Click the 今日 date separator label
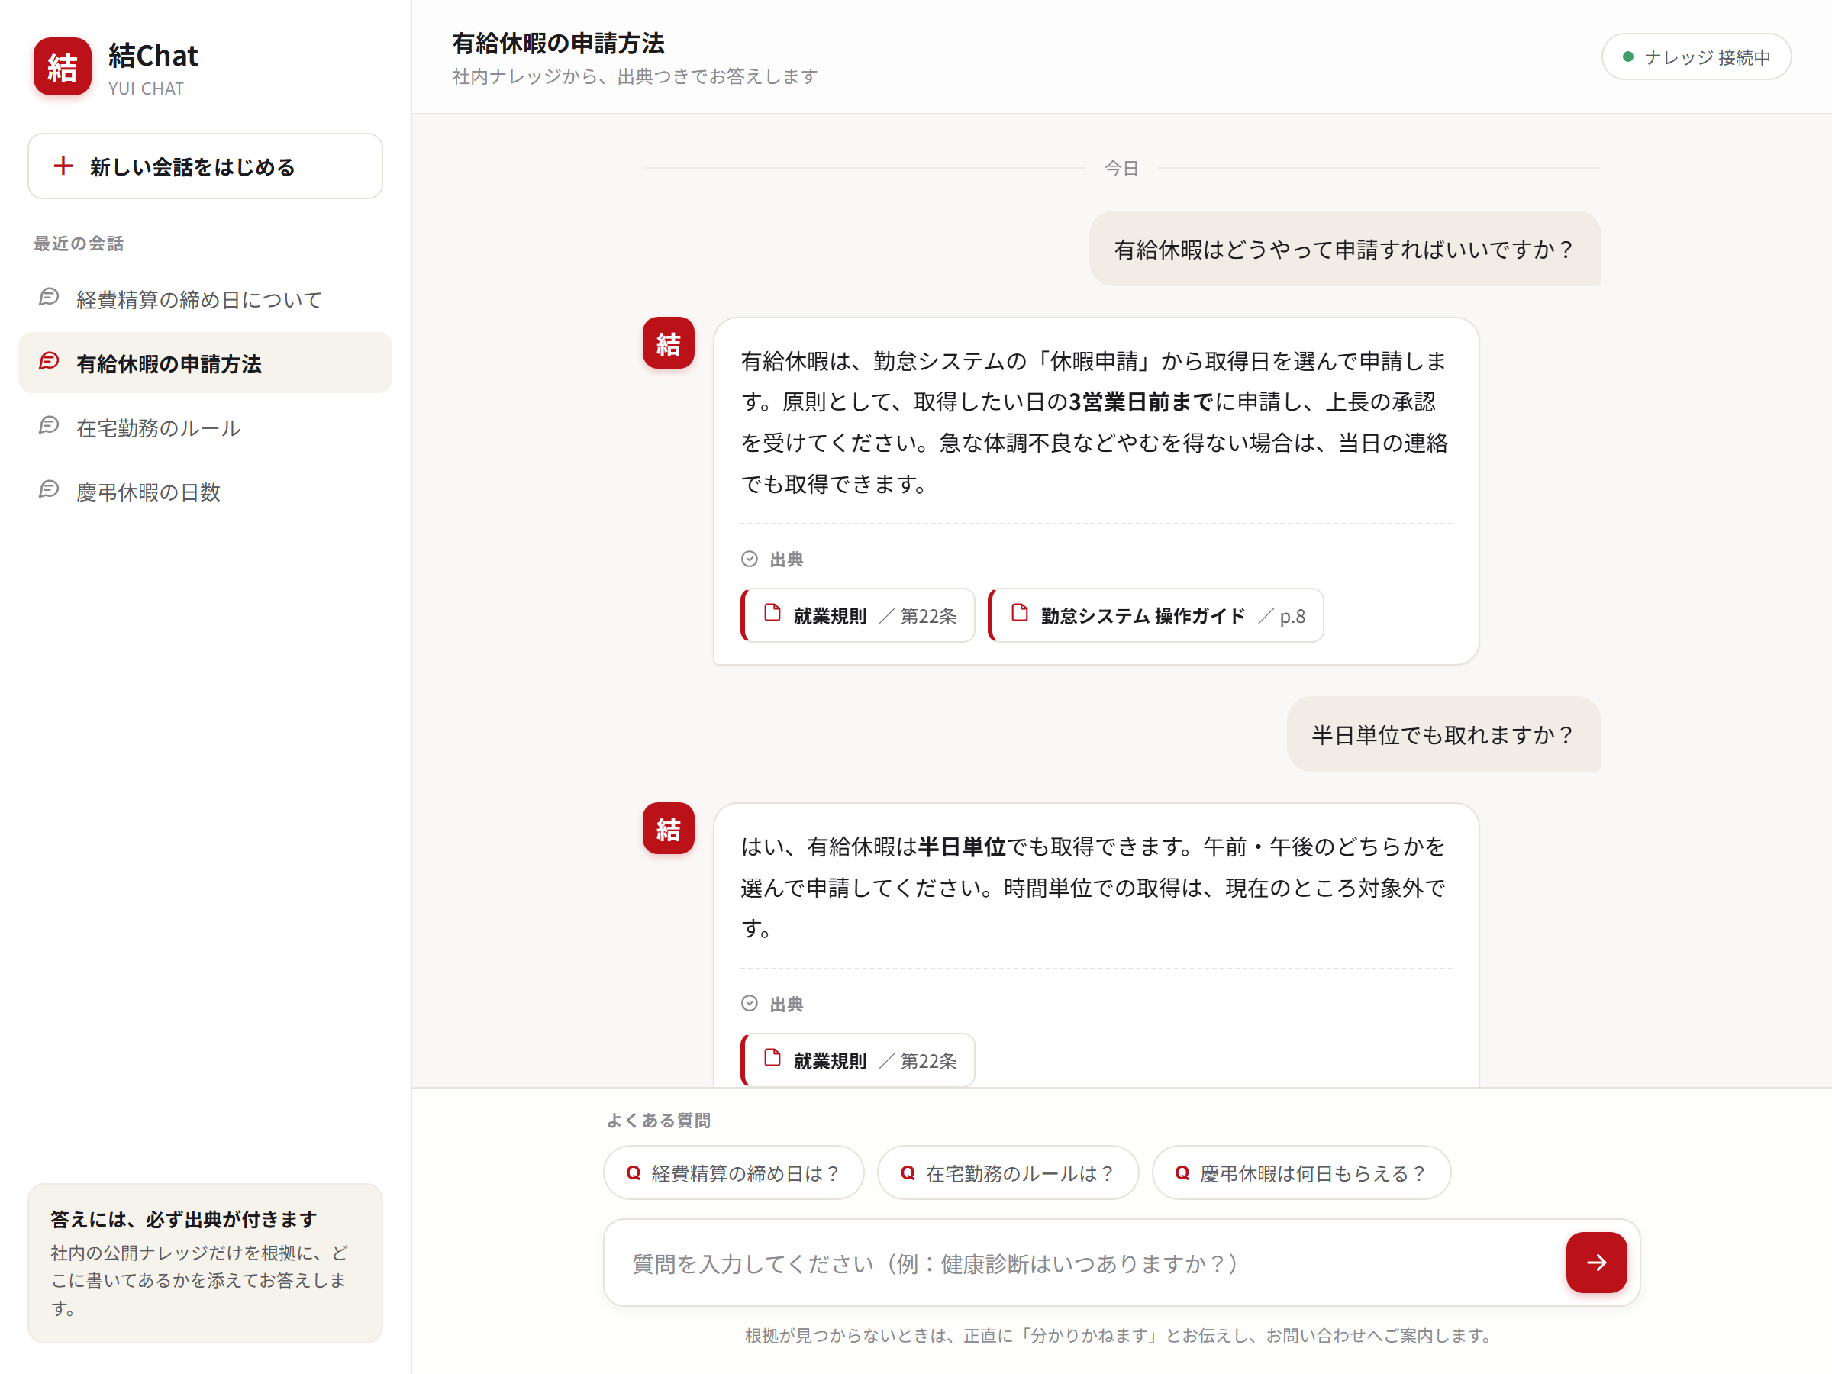This screenshot has height=1374, width=1832. click(x=1121, y=168)
